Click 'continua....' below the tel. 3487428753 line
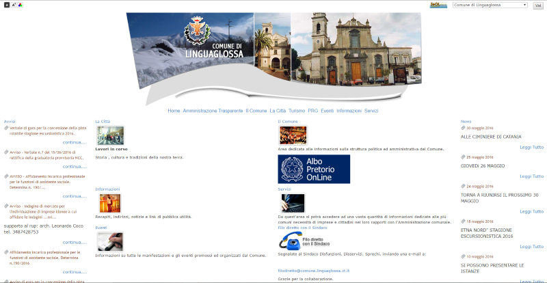Image resolution: width=547 pixels, height=283 pixels. (x=75, y=242)
